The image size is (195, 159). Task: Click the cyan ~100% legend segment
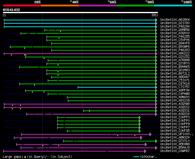(x=173, y=6)
